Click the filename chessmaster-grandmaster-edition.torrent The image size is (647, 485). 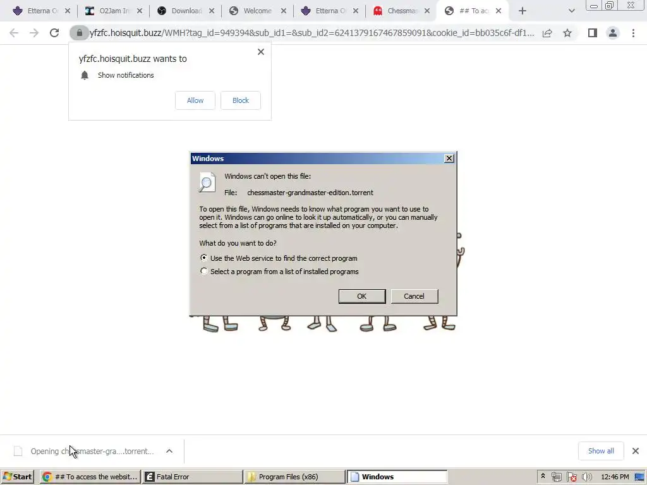(x=310, y=193)
